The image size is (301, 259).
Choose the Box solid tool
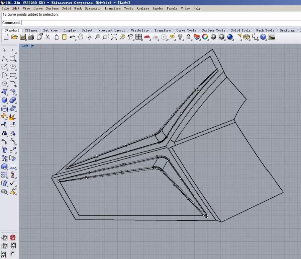click(5, 100)
